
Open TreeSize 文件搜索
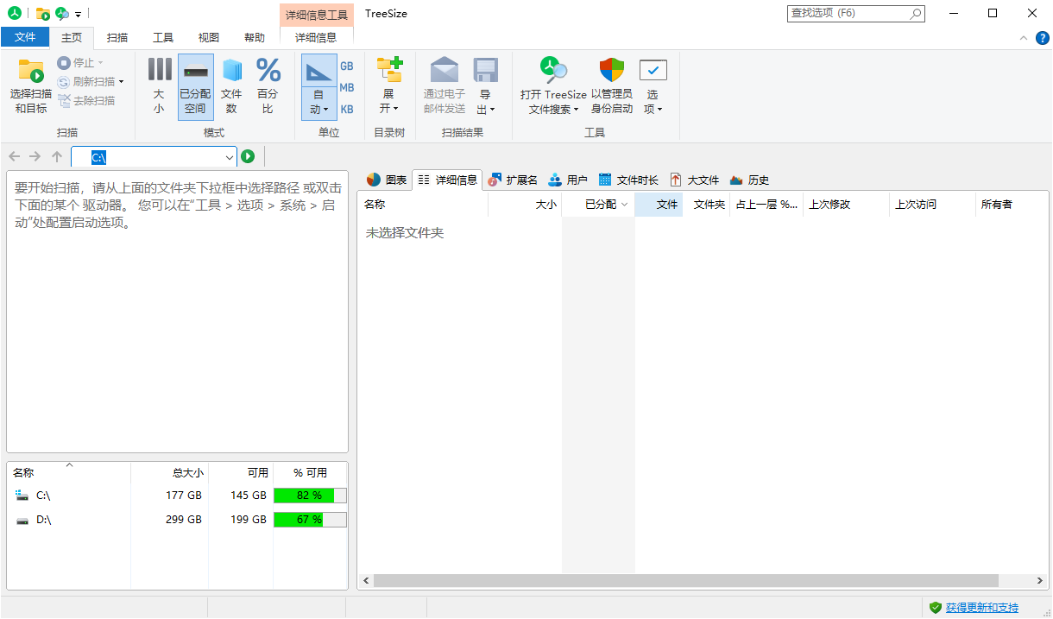(553, 84)
